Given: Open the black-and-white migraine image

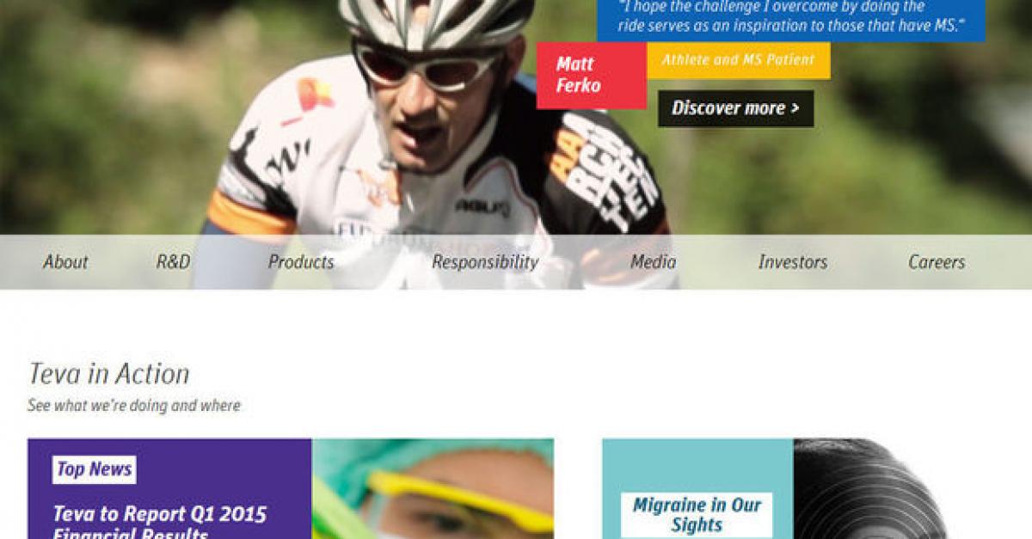Looking at the screenshot, I should tap(869, 489).
